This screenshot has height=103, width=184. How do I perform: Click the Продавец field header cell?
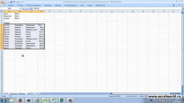20,25
